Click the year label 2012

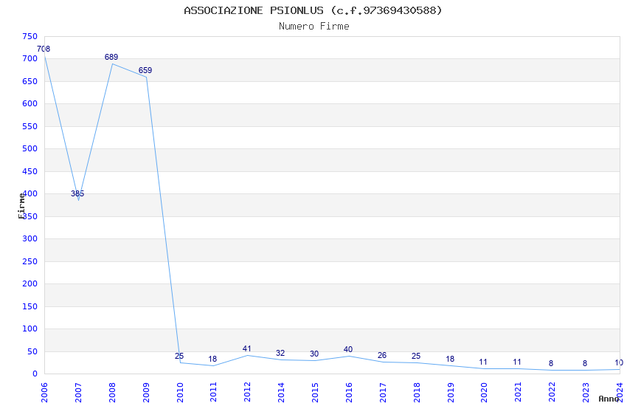[248, 393]
